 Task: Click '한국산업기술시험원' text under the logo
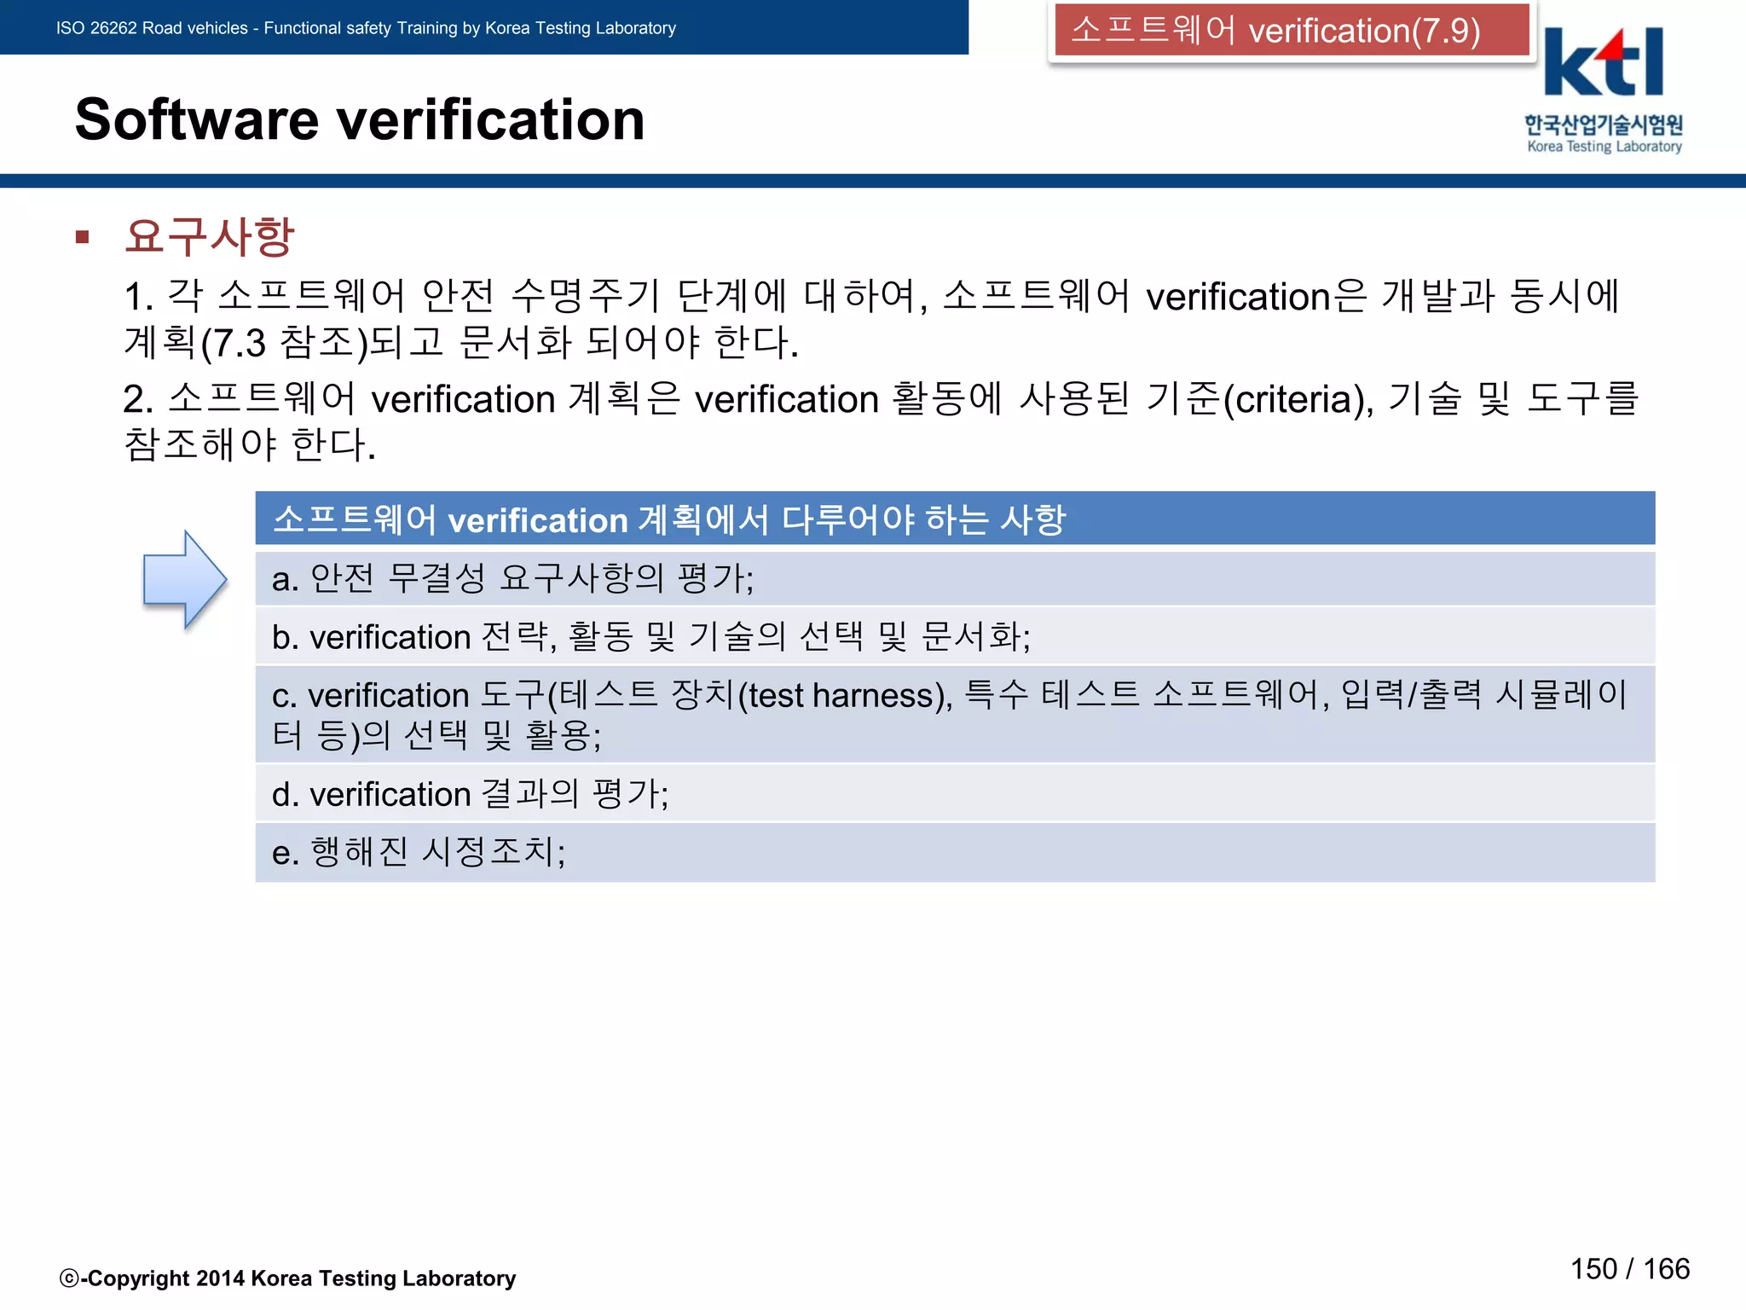(x=1604, y=125)
